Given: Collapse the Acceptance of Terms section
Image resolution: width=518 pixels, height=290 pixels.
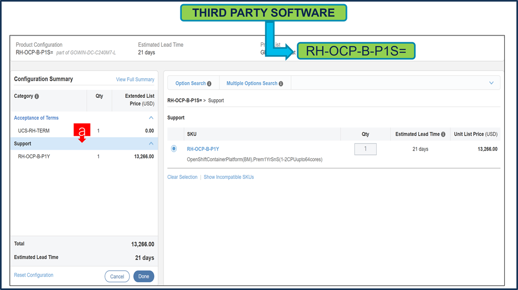Looking at the screenshot, I should tap(151, 118).
